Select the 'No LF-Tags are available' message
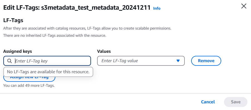251x110 pixels. 48,72
